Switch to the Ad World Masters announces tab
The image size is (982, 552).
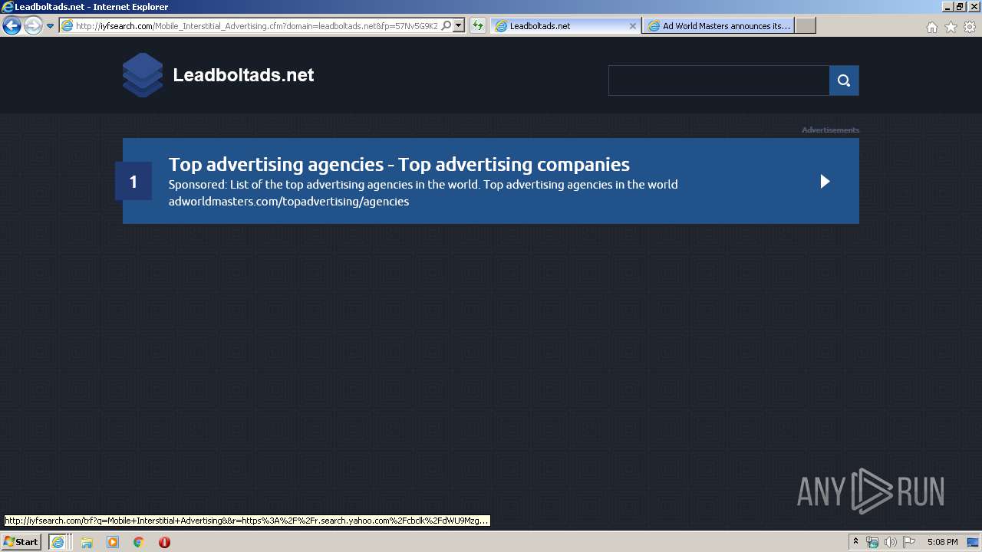click(x=719, y=26)
